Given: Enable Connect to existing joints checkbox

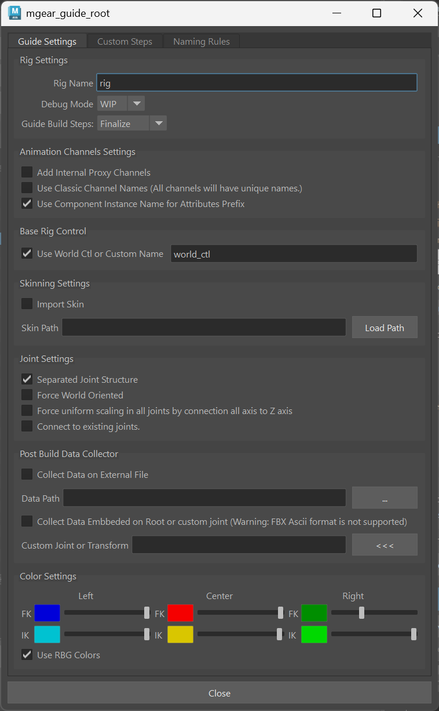Looking at the screenshot, I should pyautogui.click(x=27, y=426).
